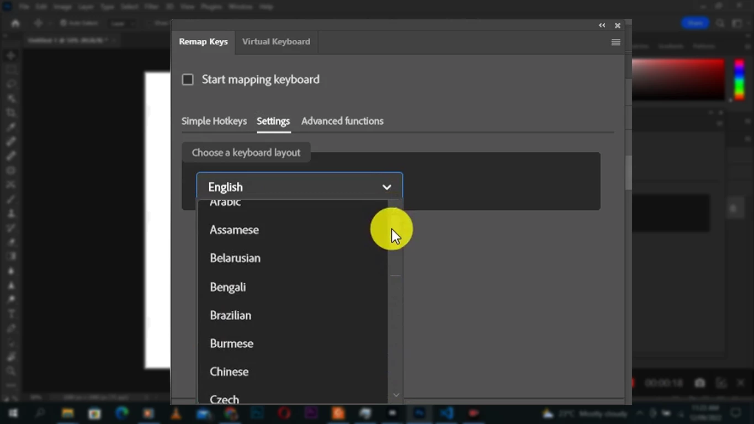Choose Burmese keyboard layout

293,343
